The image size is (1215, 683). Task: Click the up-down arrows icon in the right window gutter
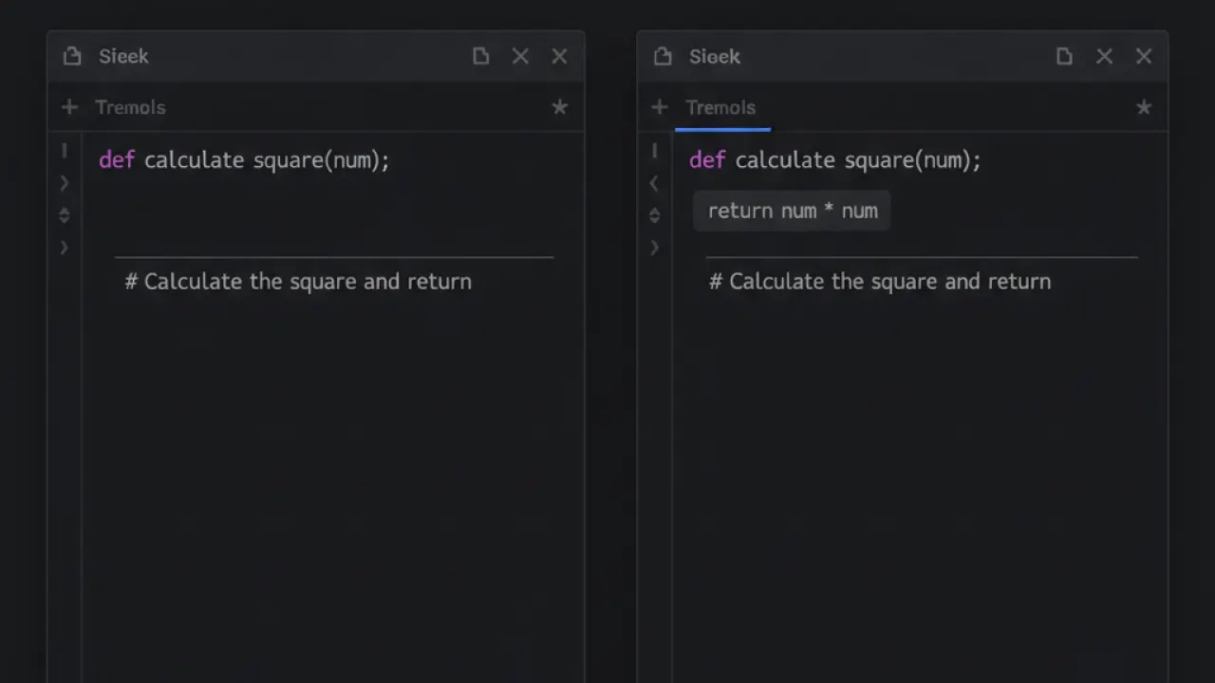[654, 215]
